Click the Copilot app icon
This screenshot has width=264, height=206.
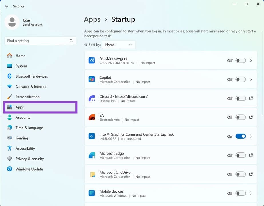(x=92, y=79)
